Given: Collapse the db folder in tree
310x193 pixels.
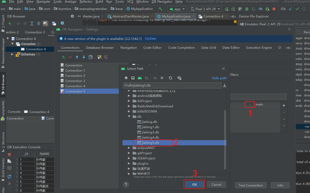Looking at the screenshot, I should [129, 116].
